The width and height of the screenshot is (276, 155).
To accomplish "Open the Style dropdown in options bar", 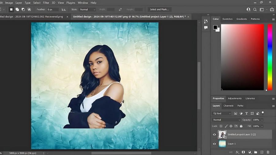I will (87, 9).
